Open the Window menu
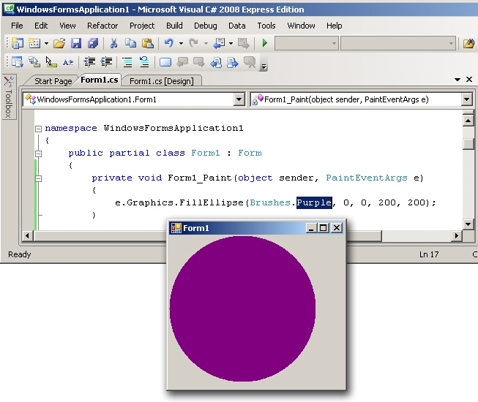The height and width of the screenshot is (402, 478). pyautogui.click(x=301, y=26)
